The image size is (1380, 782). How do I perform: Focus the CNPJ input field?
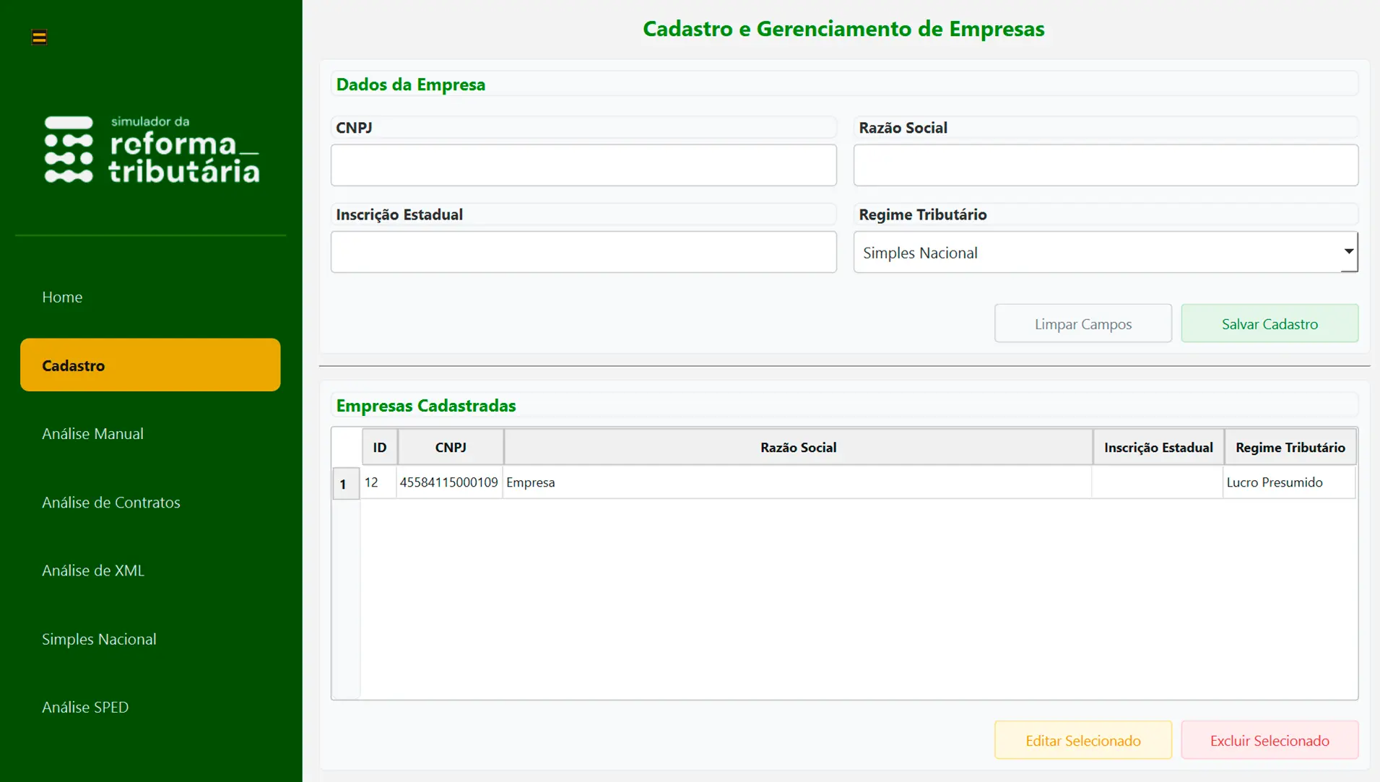583,165
